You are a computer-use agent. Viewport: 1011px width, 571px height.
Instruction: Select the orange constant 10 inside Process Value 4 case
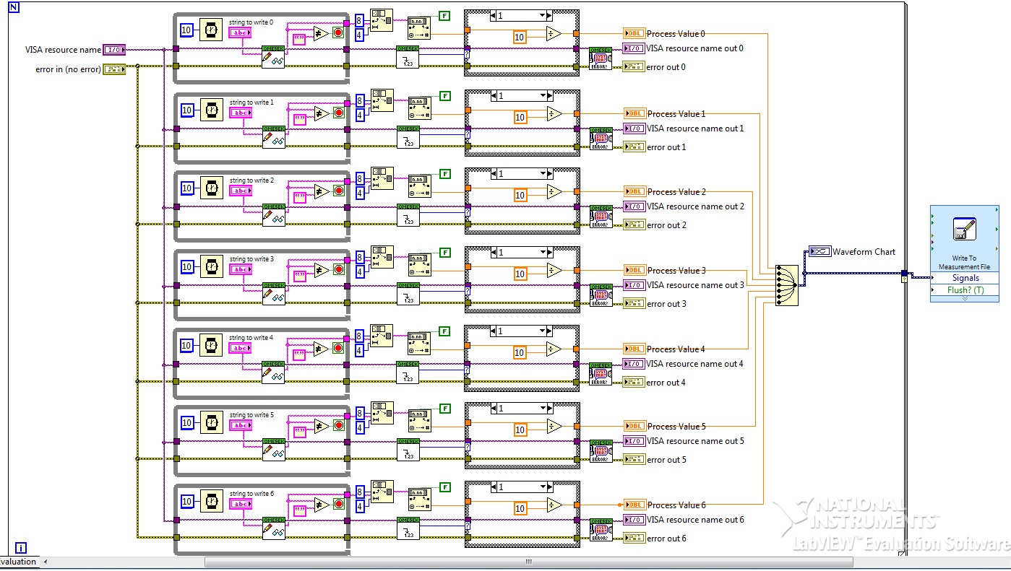click(519, 353)
